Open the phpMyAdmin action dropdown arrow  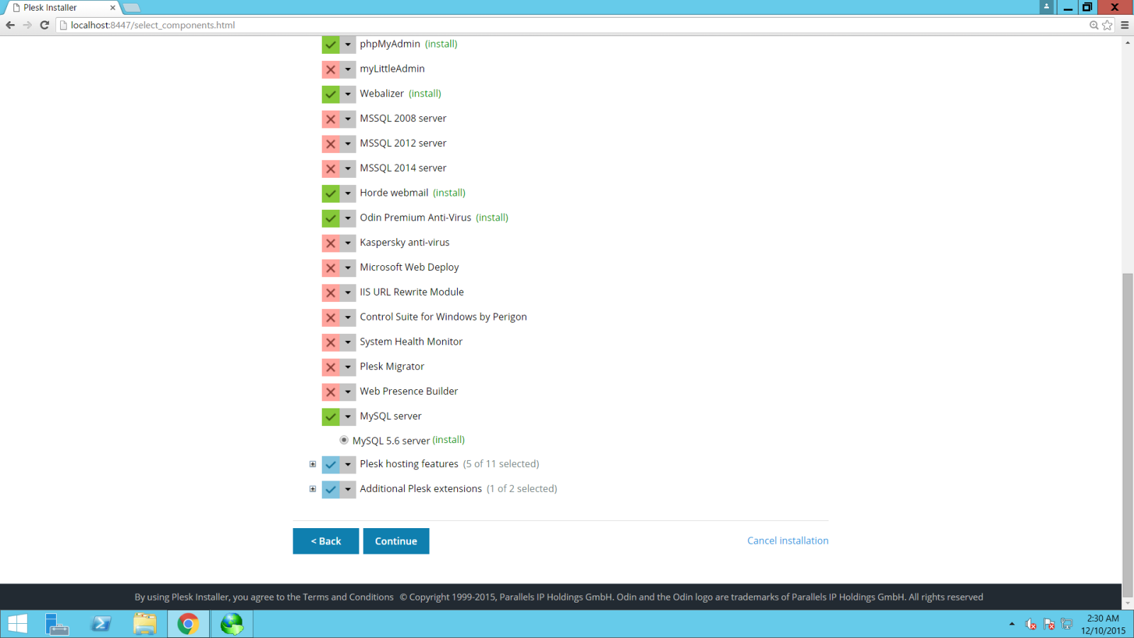[348, 44]
